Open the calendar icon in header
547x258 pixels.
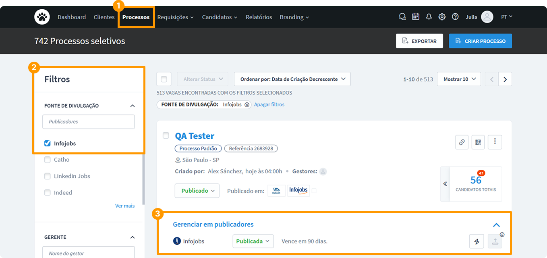(415, 17)
